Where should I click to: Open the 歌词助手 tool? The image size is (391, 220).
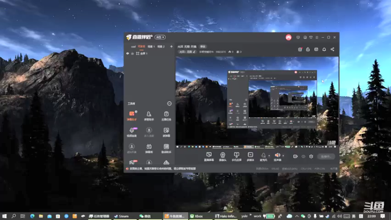point(166,149)
